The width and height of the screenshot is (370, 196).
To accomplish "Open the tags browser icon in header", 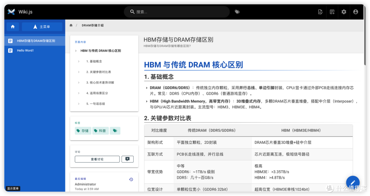I will point(237,12).
